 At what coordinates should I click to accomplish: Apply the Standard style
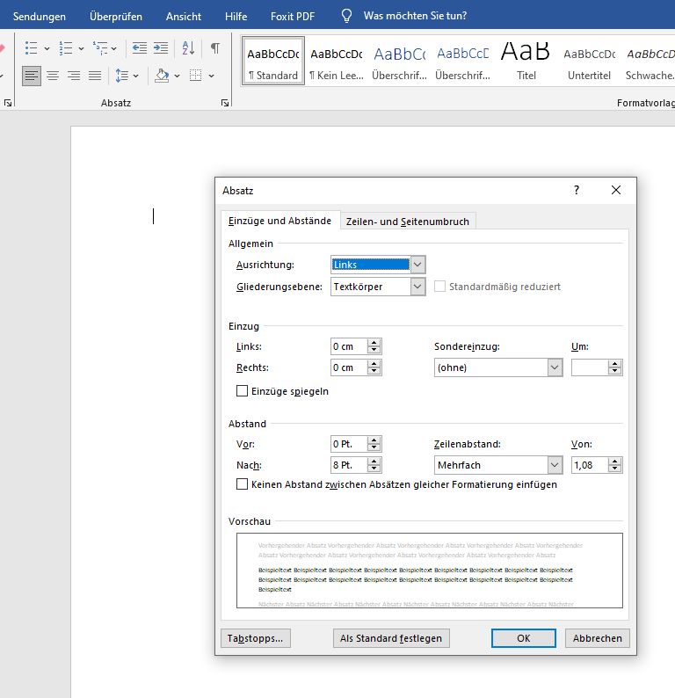coord(273,61)
